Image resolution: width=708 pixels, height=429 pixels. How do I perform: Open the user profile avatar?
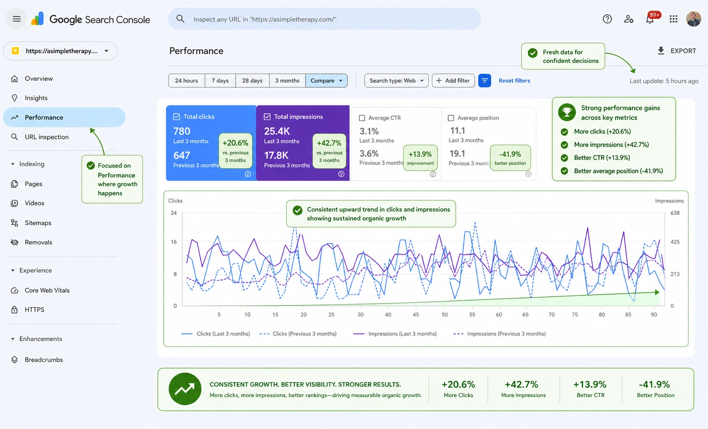point(693,19)
